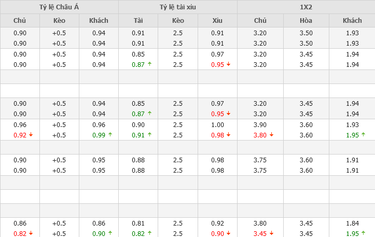This screenshot has height=237, width=375.
Task: Click the Tài column header
Action: (138, 20)
